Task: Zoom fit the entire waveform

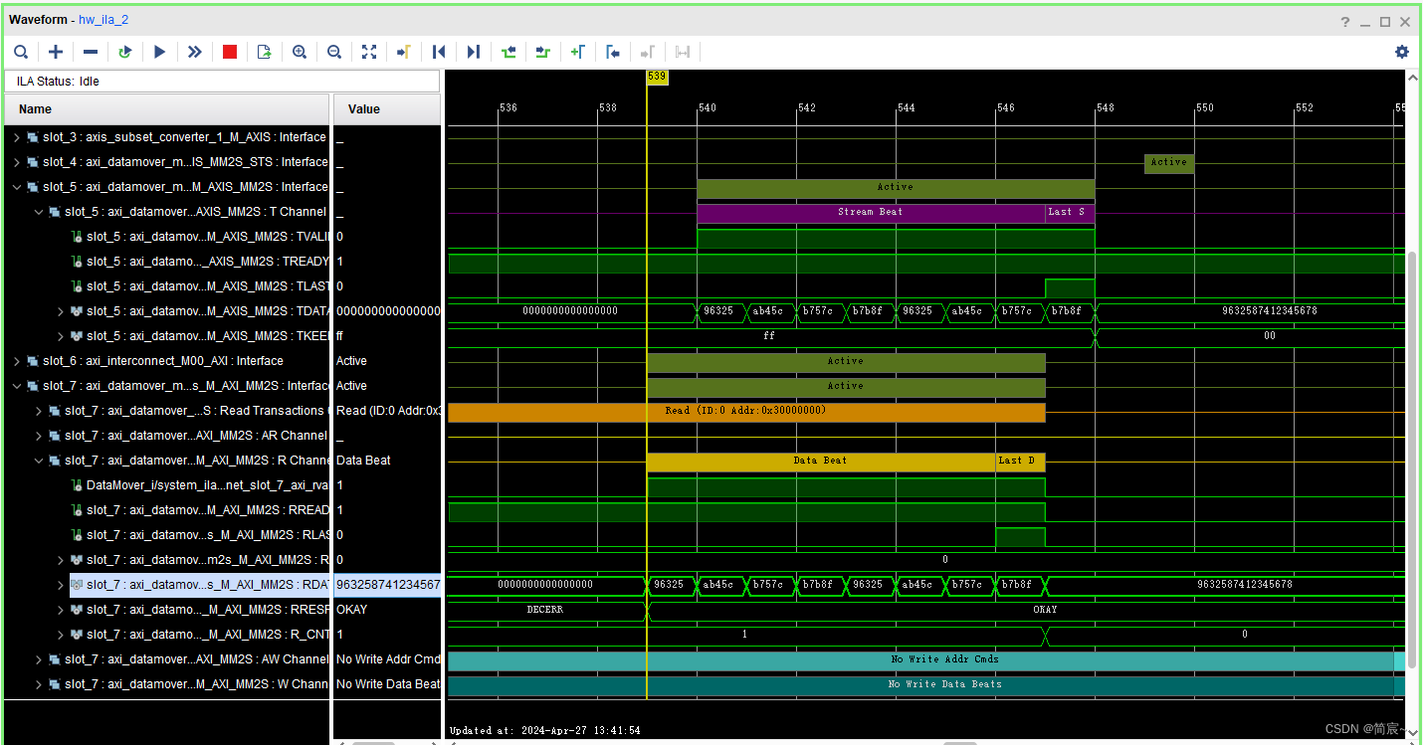Action: pos(369,52)
